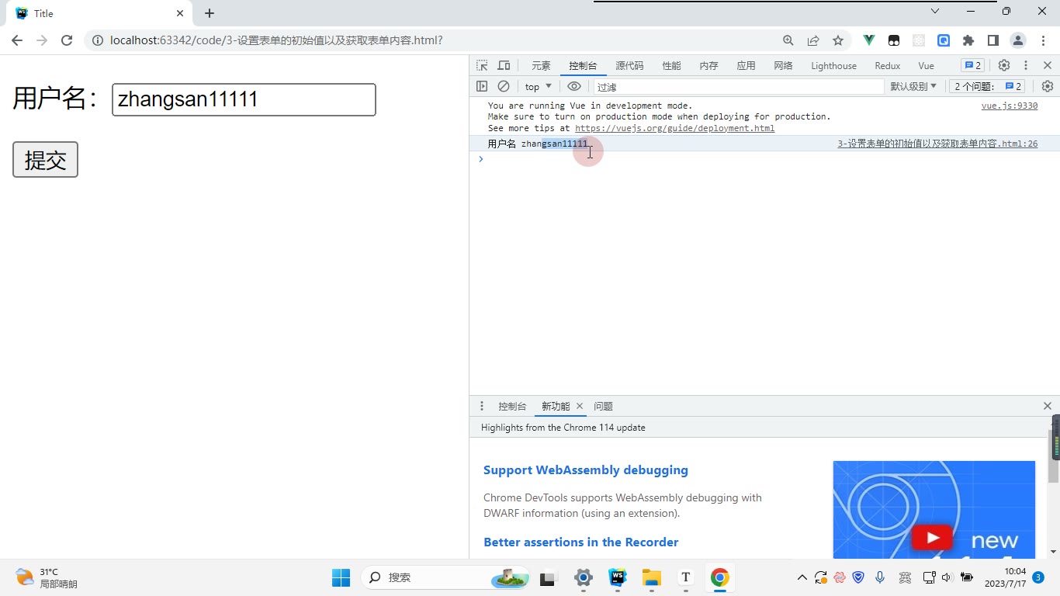Switch to the 源代码 tab
The height and width of the screenshot is (596, 1060).
pos(629,66)
